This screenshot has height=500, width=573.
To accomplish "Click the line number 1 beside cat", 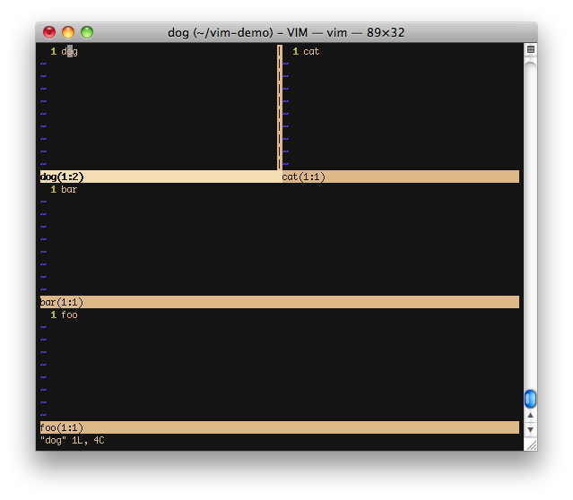I will pyautogui.click(x=296, y=51).
